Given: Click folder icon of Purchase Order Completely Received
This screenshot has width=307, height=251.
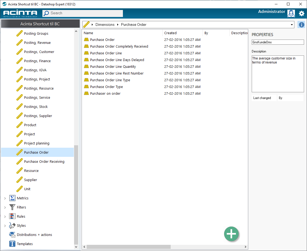Looking at the screenshot, I should tap(86, 46).
